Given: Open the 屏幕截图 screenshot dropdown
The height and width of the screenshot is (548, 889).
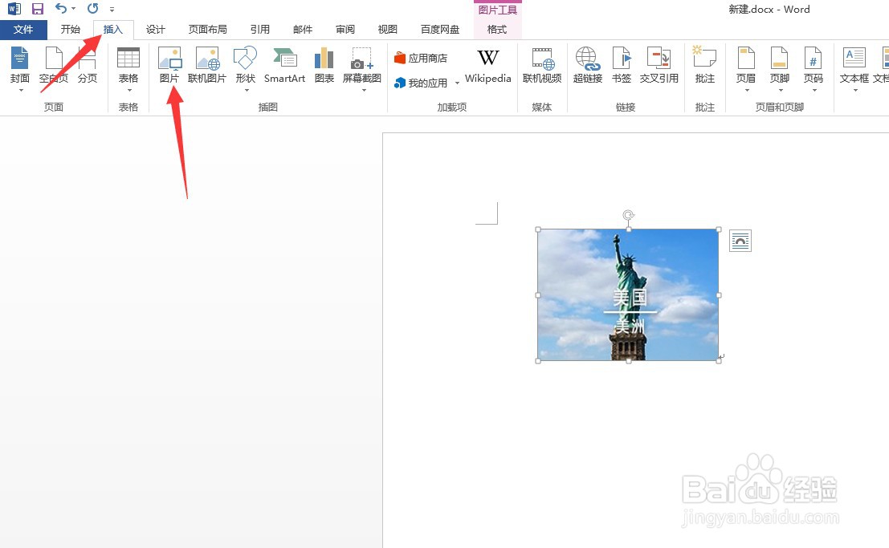Looking at the screenshot, I should [361, 69].
